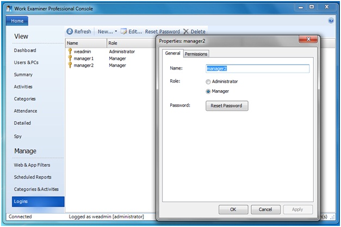
Task: Open the Summary view
Action: click(x=23, y=75)
